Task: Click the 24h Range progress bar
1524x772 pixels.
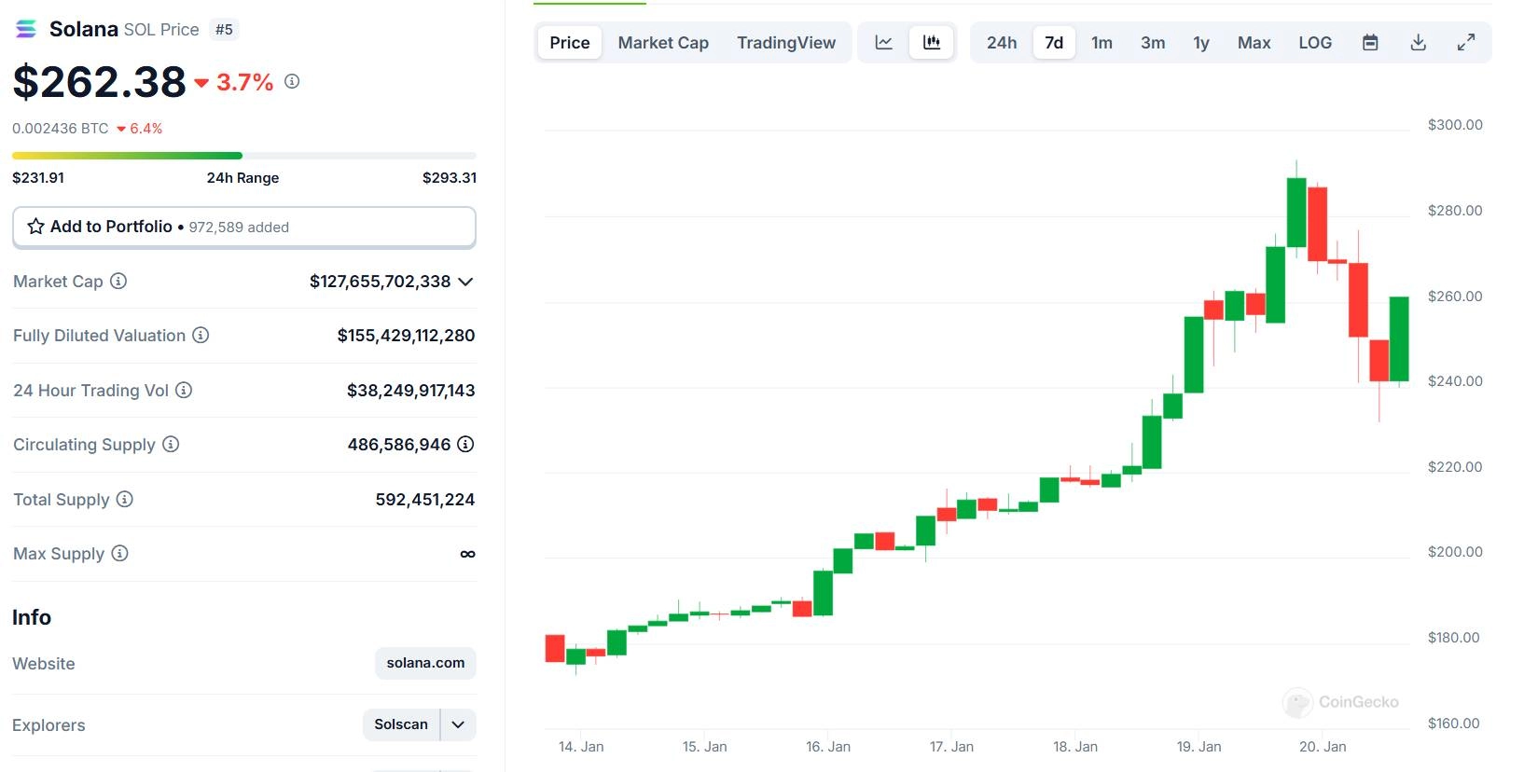Action: 243,156
